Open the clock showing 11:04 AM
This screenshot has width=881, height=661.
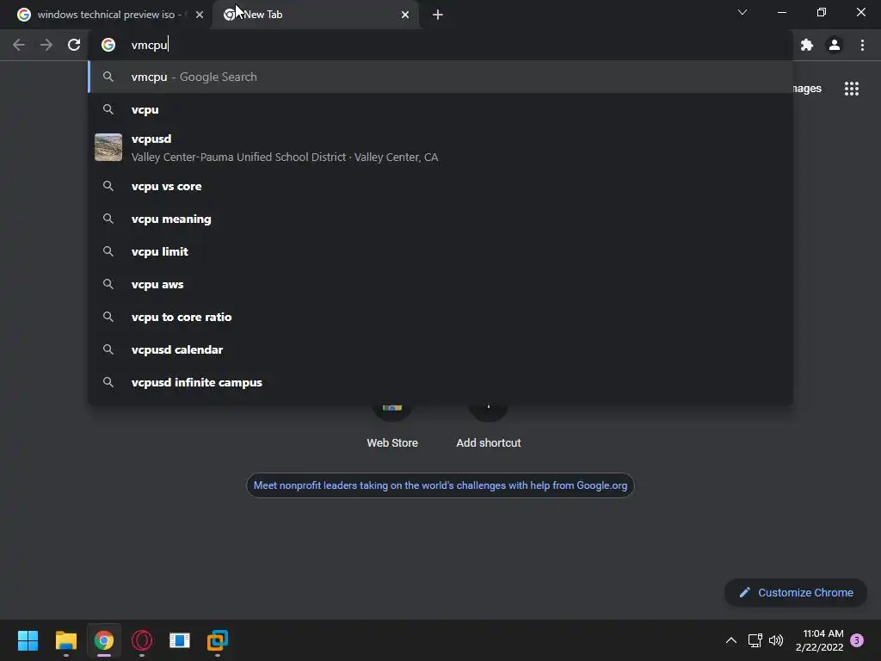click(x=819, y=640)
